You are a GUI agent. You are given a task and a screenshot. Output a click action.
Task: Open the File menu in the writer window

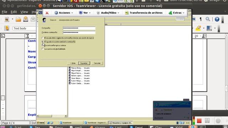(x=4, y=12)
